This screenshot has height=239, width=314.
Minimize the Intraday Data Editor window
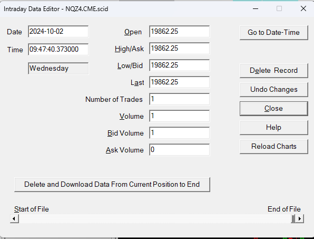pyautogui.click(x=256, y=8)
